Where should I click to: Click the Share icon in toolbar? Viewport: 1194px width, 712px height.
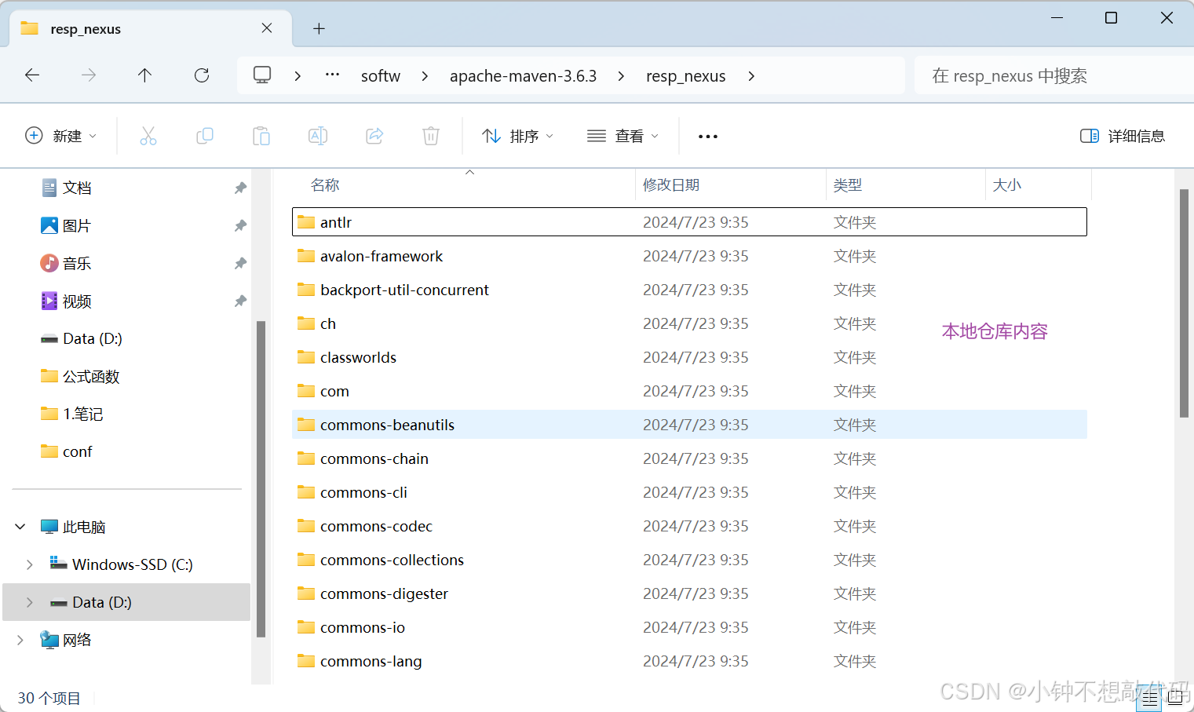click(374, 136)
